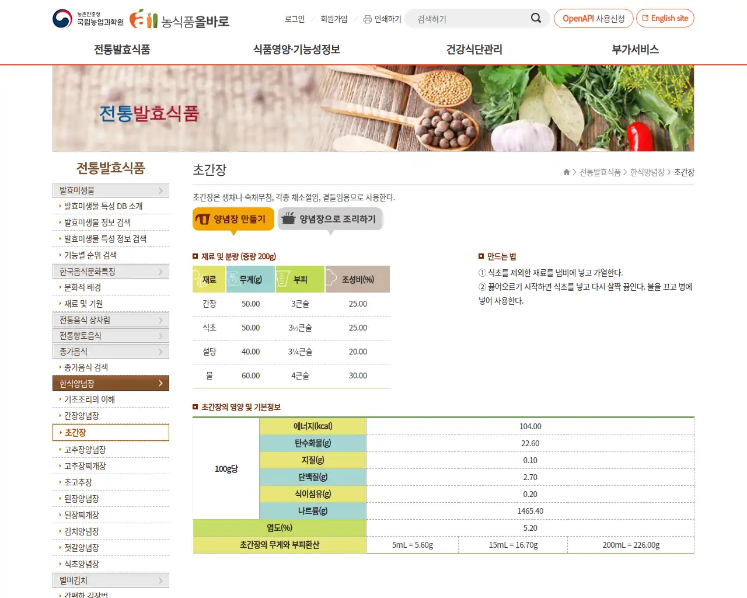Viewport: 747px width, 598px height.
Task: Click the droplet icon in 조성비(%) column header
Action: click(x=331, y=279)
